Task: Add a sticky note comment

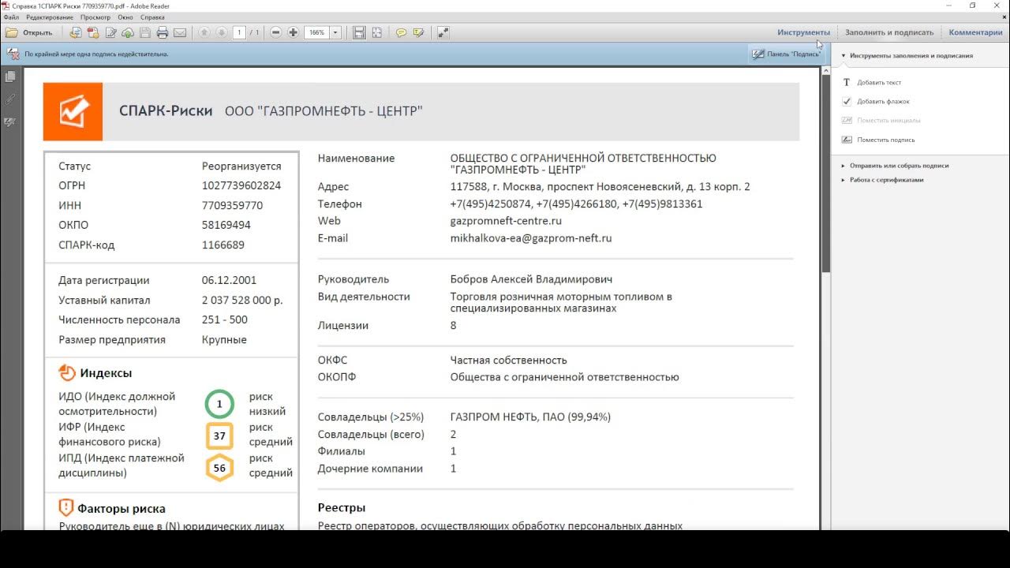Action: (x=401, y=32)
